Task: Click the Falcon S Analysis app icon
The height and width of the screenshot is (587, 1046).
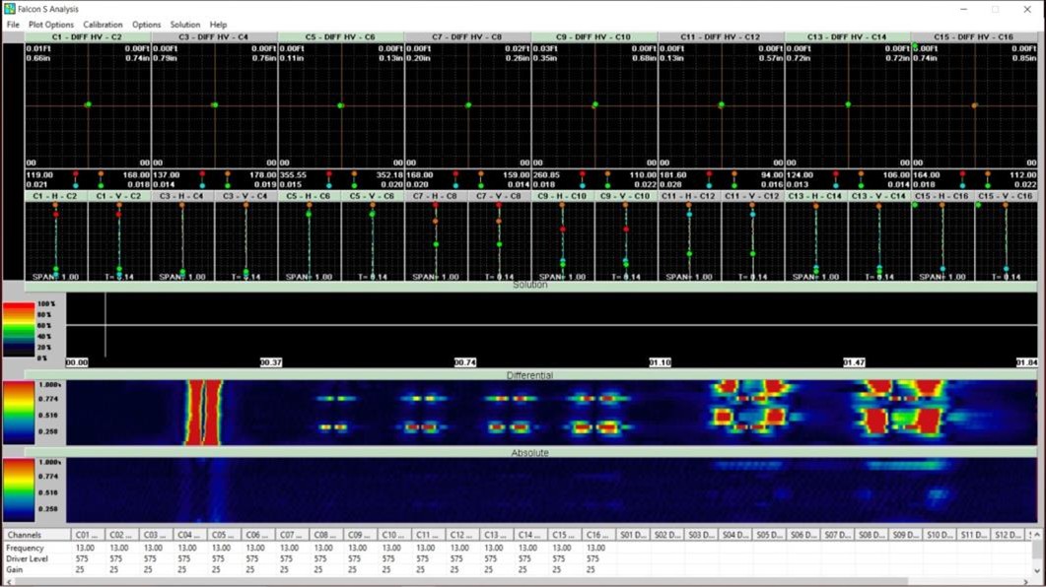Action: tap(9, 9)
